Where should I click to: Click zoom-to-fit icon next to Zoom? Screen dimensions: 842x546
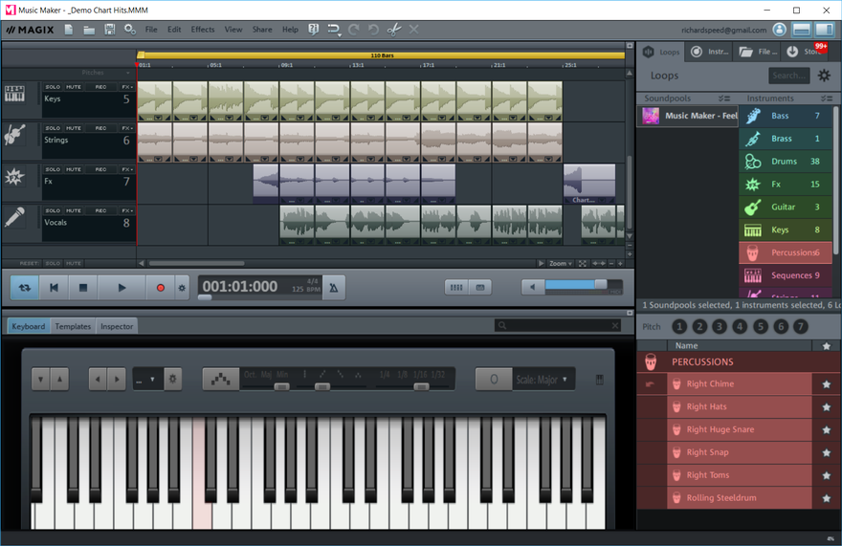(x=583, y=264)
